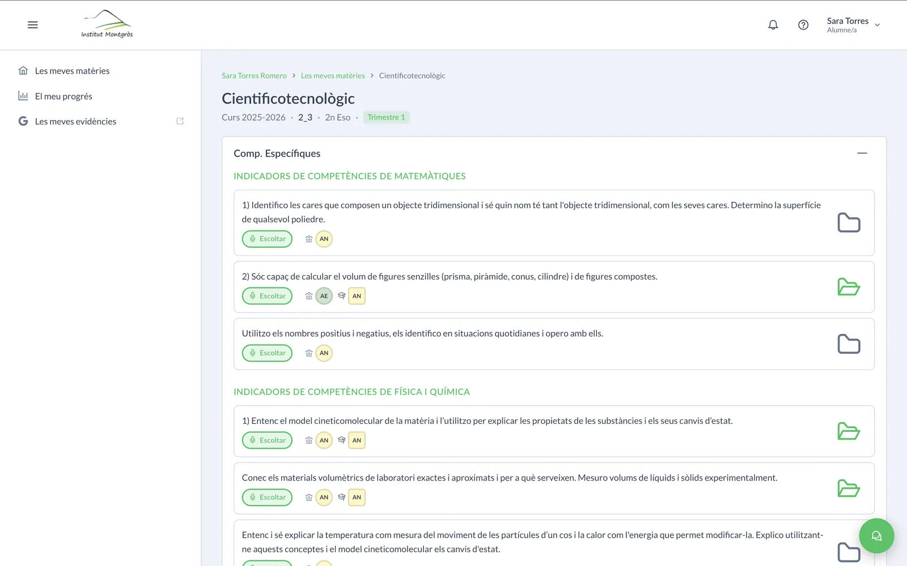Open notifications bell
Screen dimensions: 907x566
point(773,25)
